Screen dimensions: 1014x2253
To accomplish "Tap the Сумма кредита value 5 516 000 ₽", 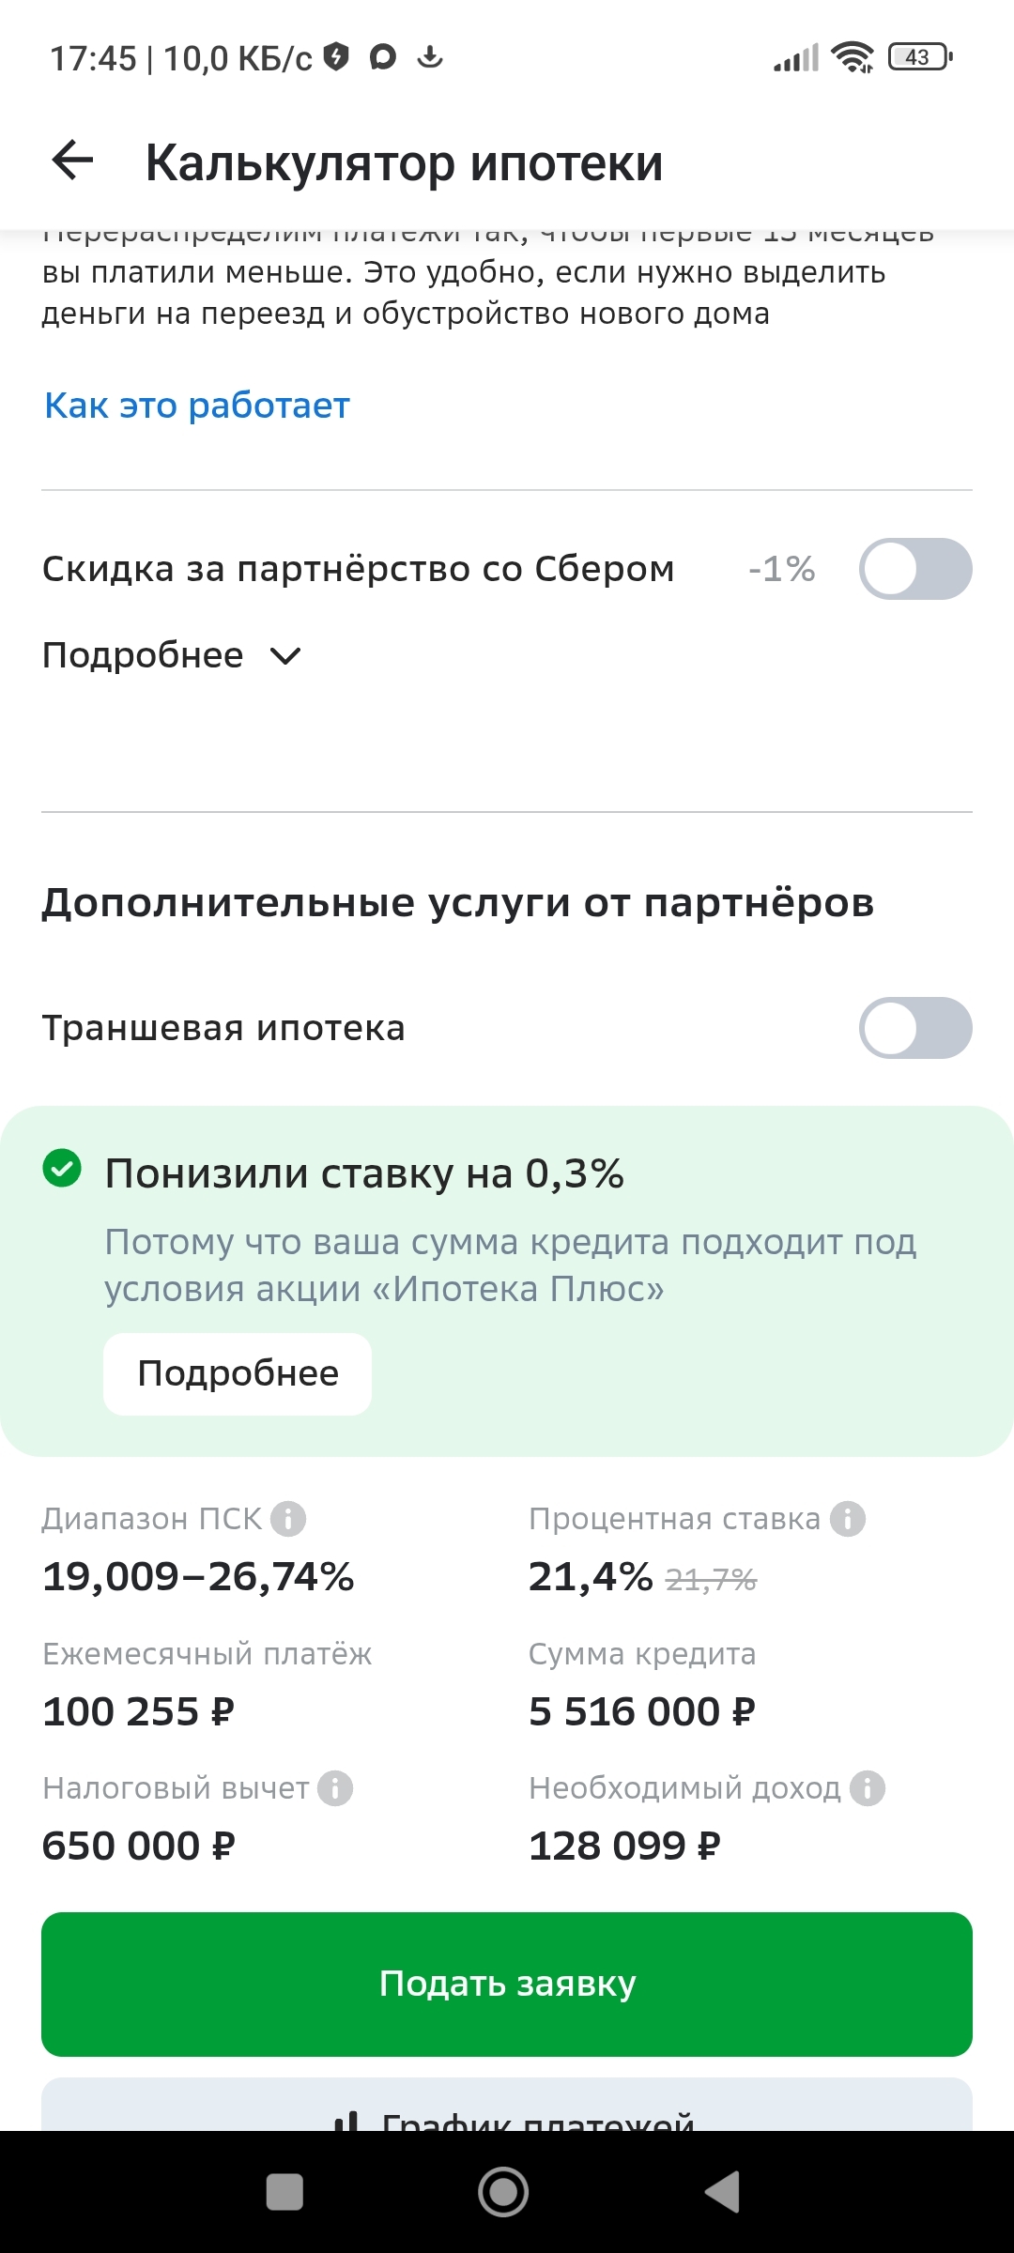I will pyautogui.click(x=641, y=1711).
